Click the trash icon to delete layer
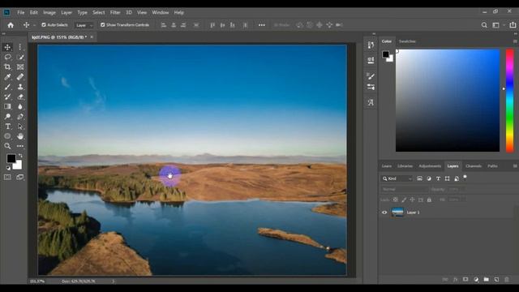Screen dimensions: 519x292 click(x=507, y=280)
